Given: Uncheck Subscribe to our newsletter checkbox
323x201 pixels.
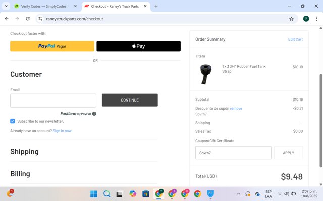Looking at the screenshot, I should tap(13, 121).
